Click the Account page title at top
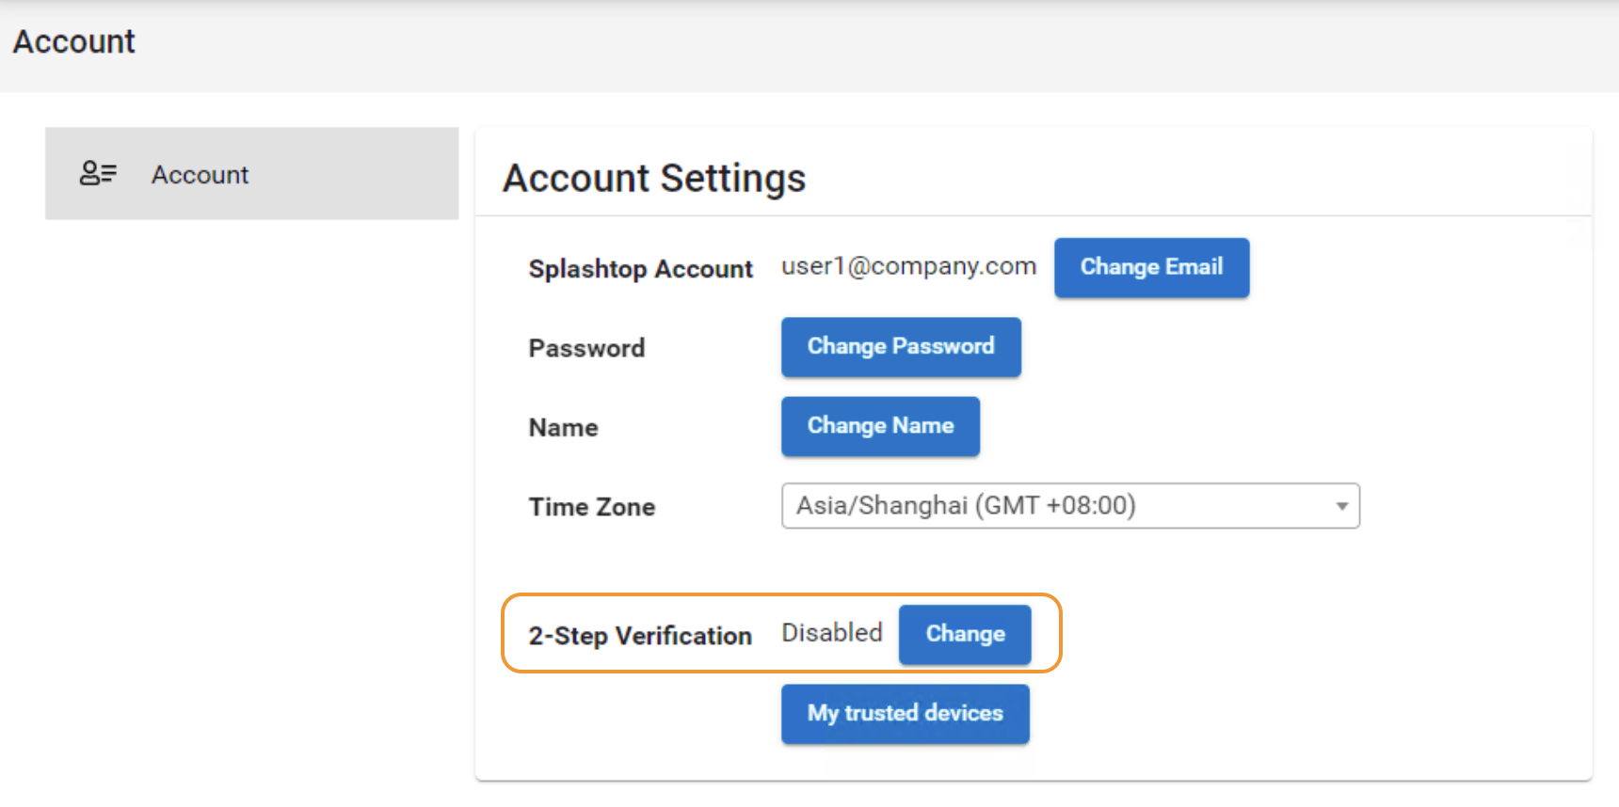Viewport: 1619px width, 807px height. tap(73, 41)
